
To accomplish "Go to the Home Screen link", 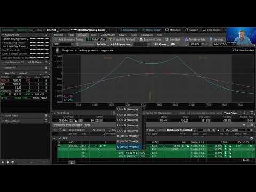I will click(151, 30).
